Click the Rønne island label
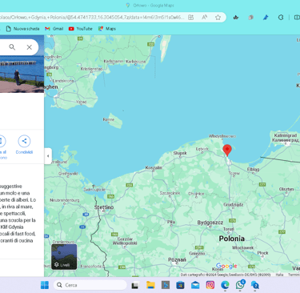The width and height of the screenshot is (300, 293). [x=109, y=119]
